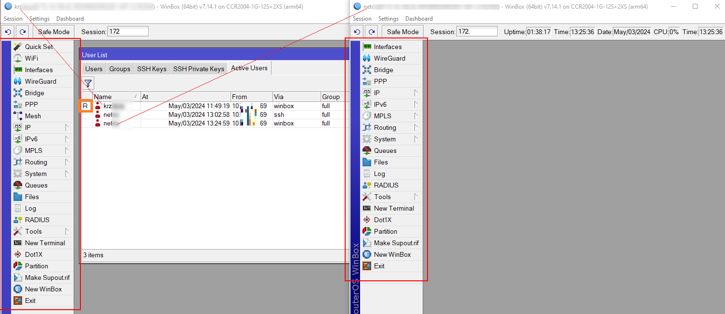Switch to SSH Keys tab
Screen dimensions: 725x314
click(x=152, y=69)
